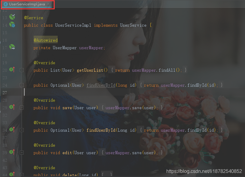Click the implements-method icon on line 20
The width and height of the screenshot is (245, 177).
12,70
